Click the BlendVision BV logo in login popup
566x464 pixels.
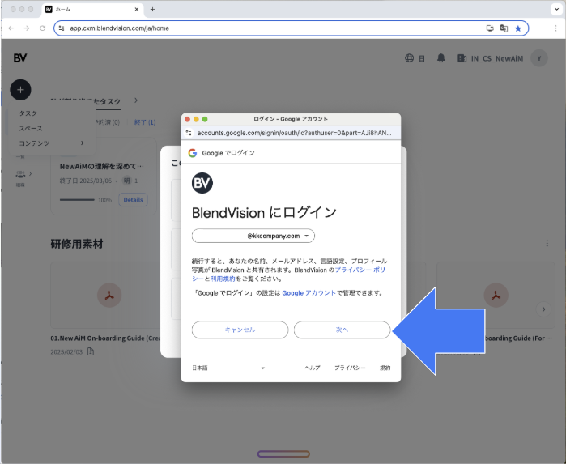[x=202, y=183]
